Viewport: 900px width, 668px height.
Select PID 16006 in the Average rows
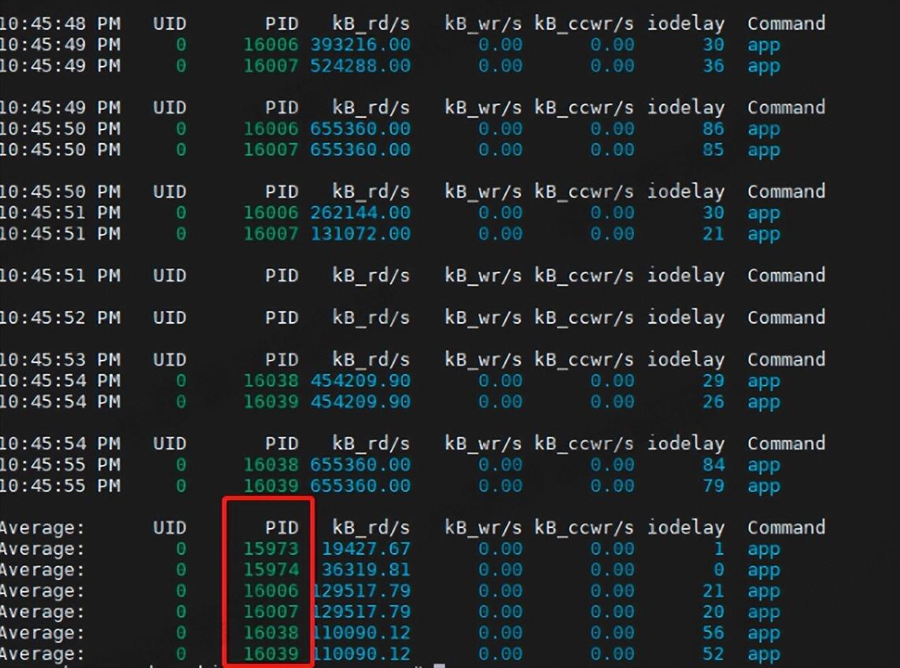point(271,591)
